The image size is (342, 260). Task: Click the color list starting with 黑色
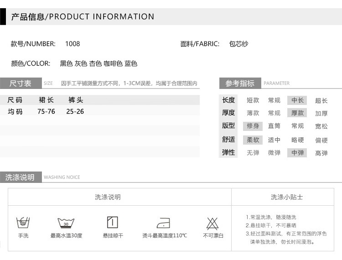point(98,63)
